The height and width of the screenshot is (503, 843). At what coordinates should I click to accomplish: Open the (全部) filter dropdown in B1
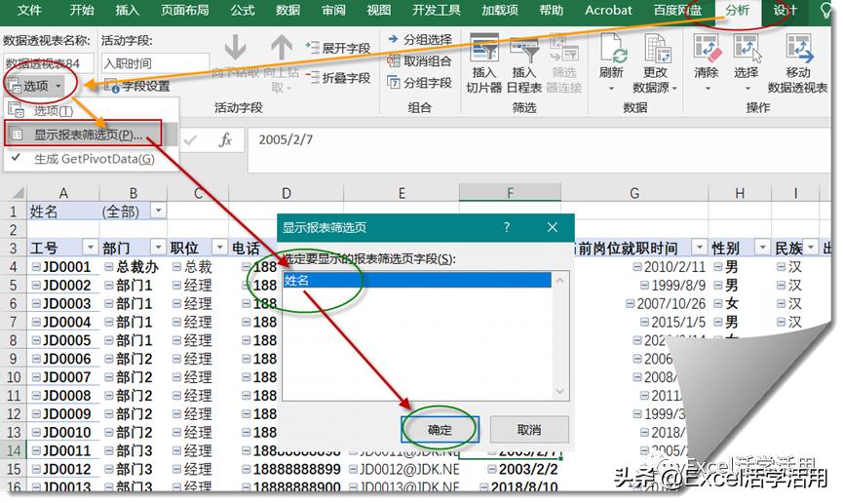158,211
